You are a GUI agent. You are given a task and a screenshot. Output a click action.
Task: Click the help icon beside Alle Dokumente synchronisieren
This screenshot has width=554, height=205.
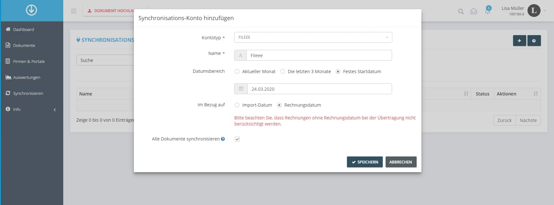click(x=223, y=139)
